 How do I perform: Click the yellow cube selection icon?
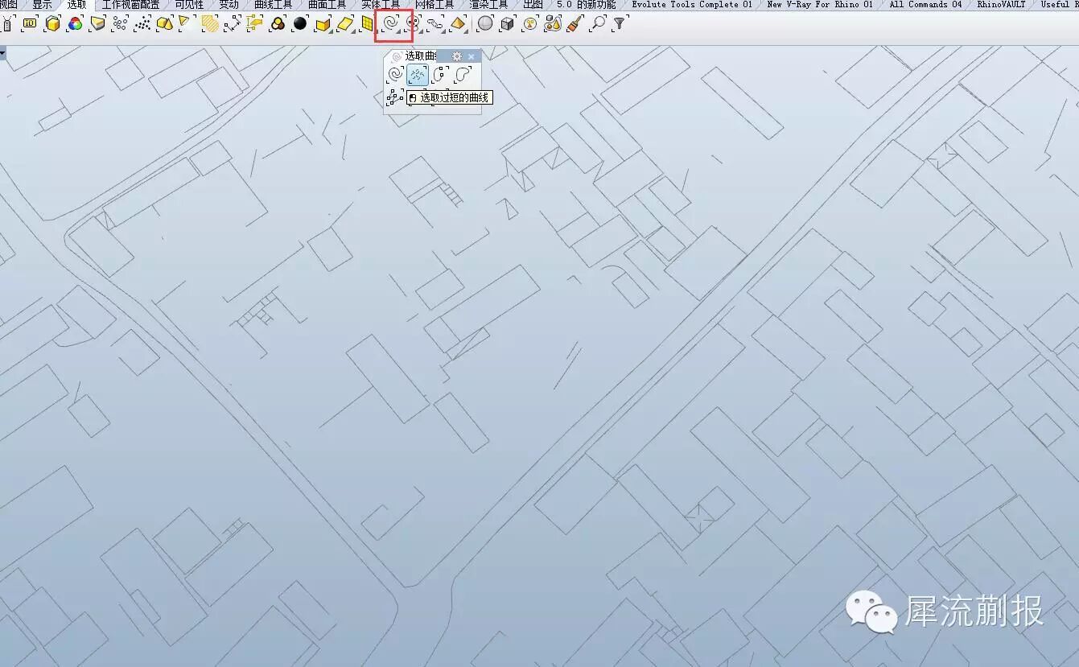pos(52,23)
